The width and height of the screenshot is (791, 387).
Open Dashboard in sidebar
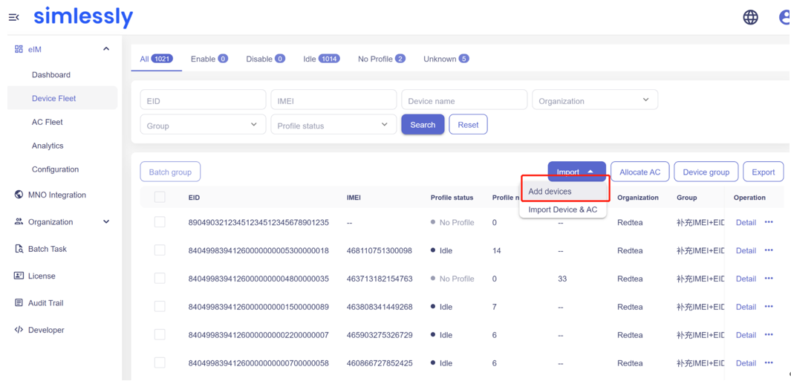(x=51, y=75)
